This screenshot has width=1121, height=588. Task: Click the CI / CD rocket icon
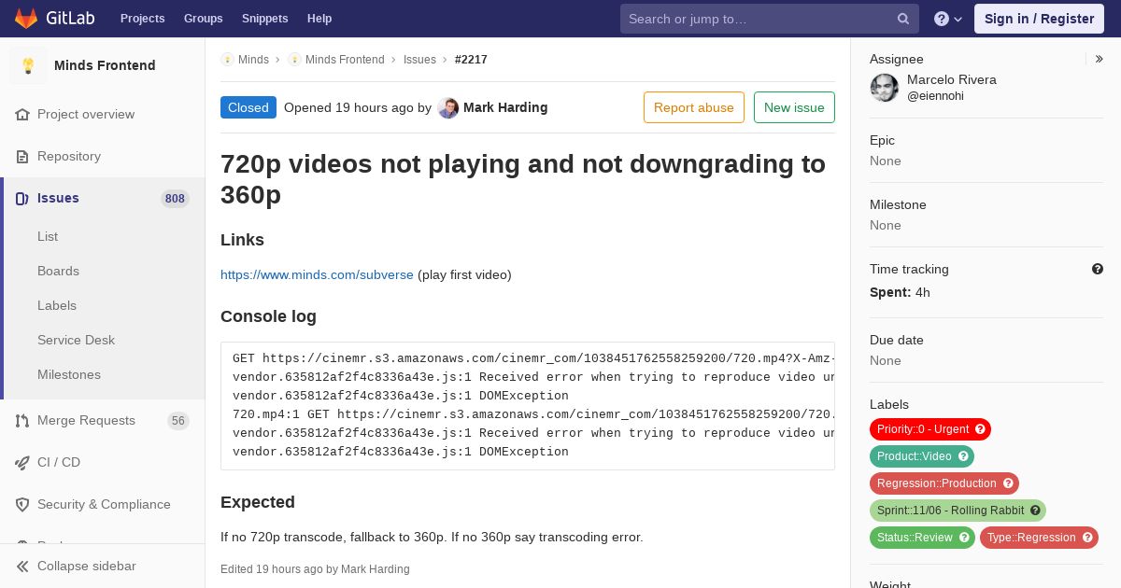point(22,462)
